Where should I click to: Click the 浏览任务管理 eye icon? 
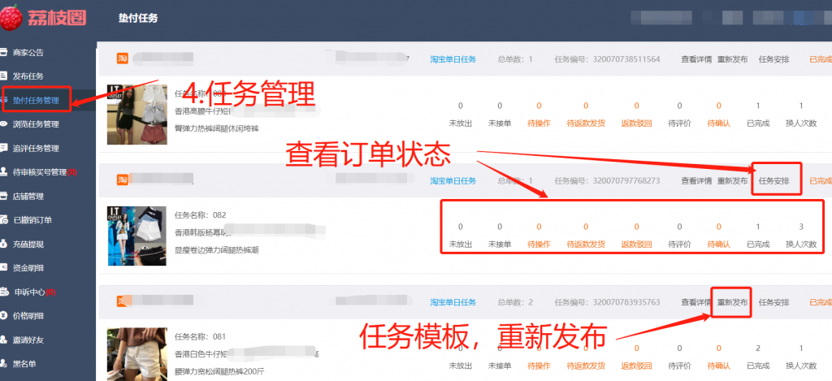(3, 124)
